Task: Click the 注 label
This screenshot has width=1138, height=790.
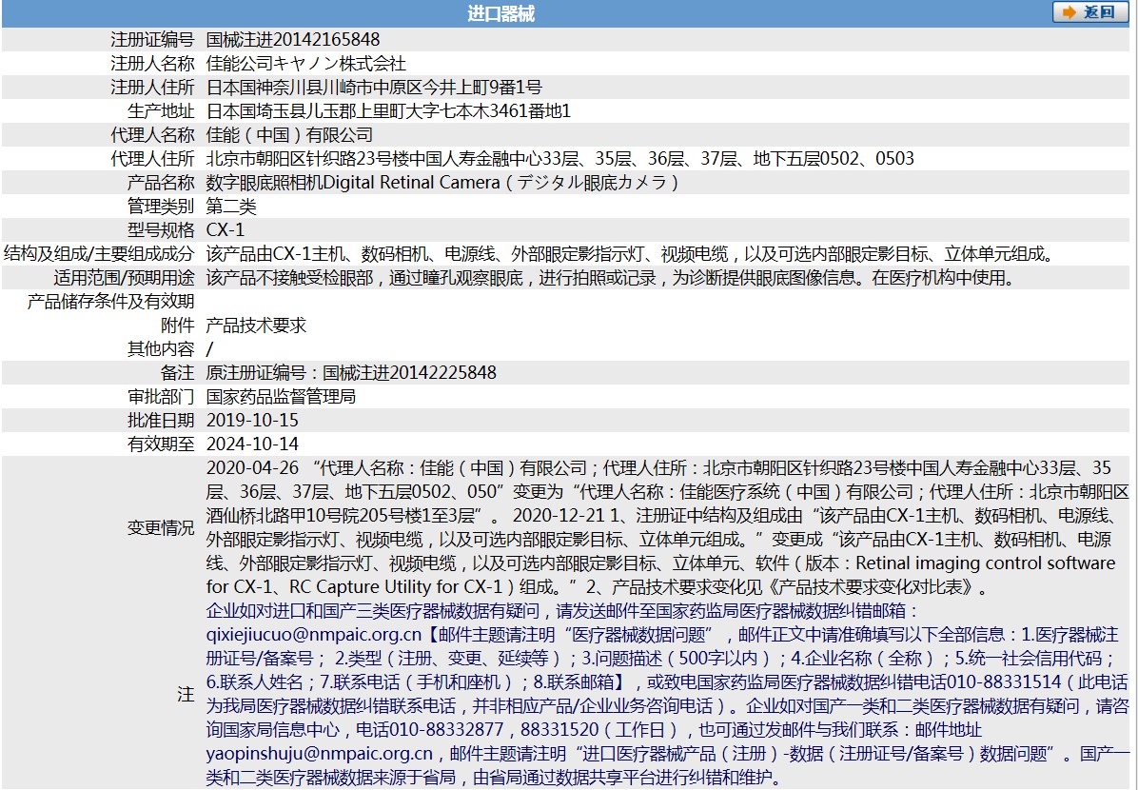Action: click(186, 694)
